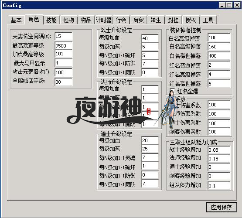The height and width of the screenshot is (218, 242).
Task: Click 战士 每级加血 field showing 40
Action: point(150,38)
